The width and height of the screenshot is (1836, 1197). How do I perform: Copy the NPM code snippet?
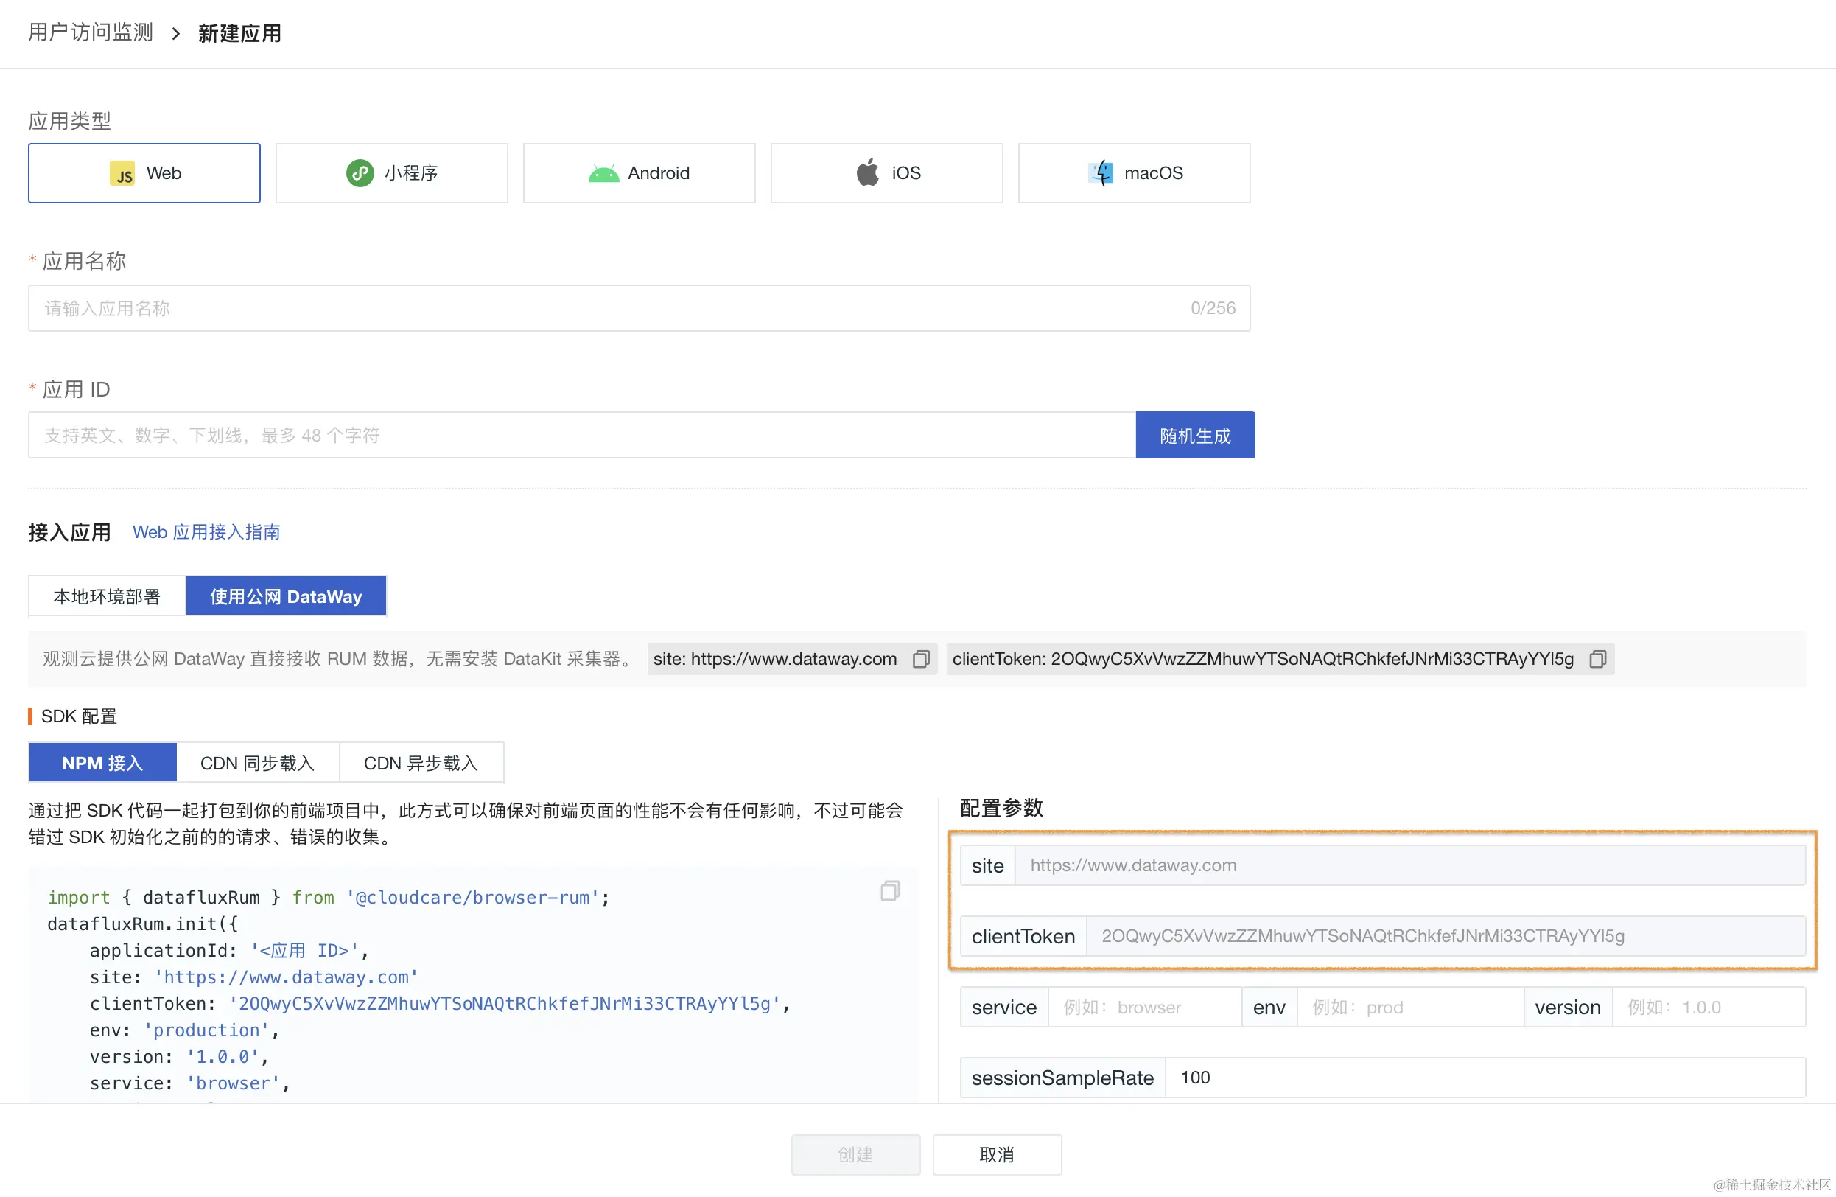point(889,891)
